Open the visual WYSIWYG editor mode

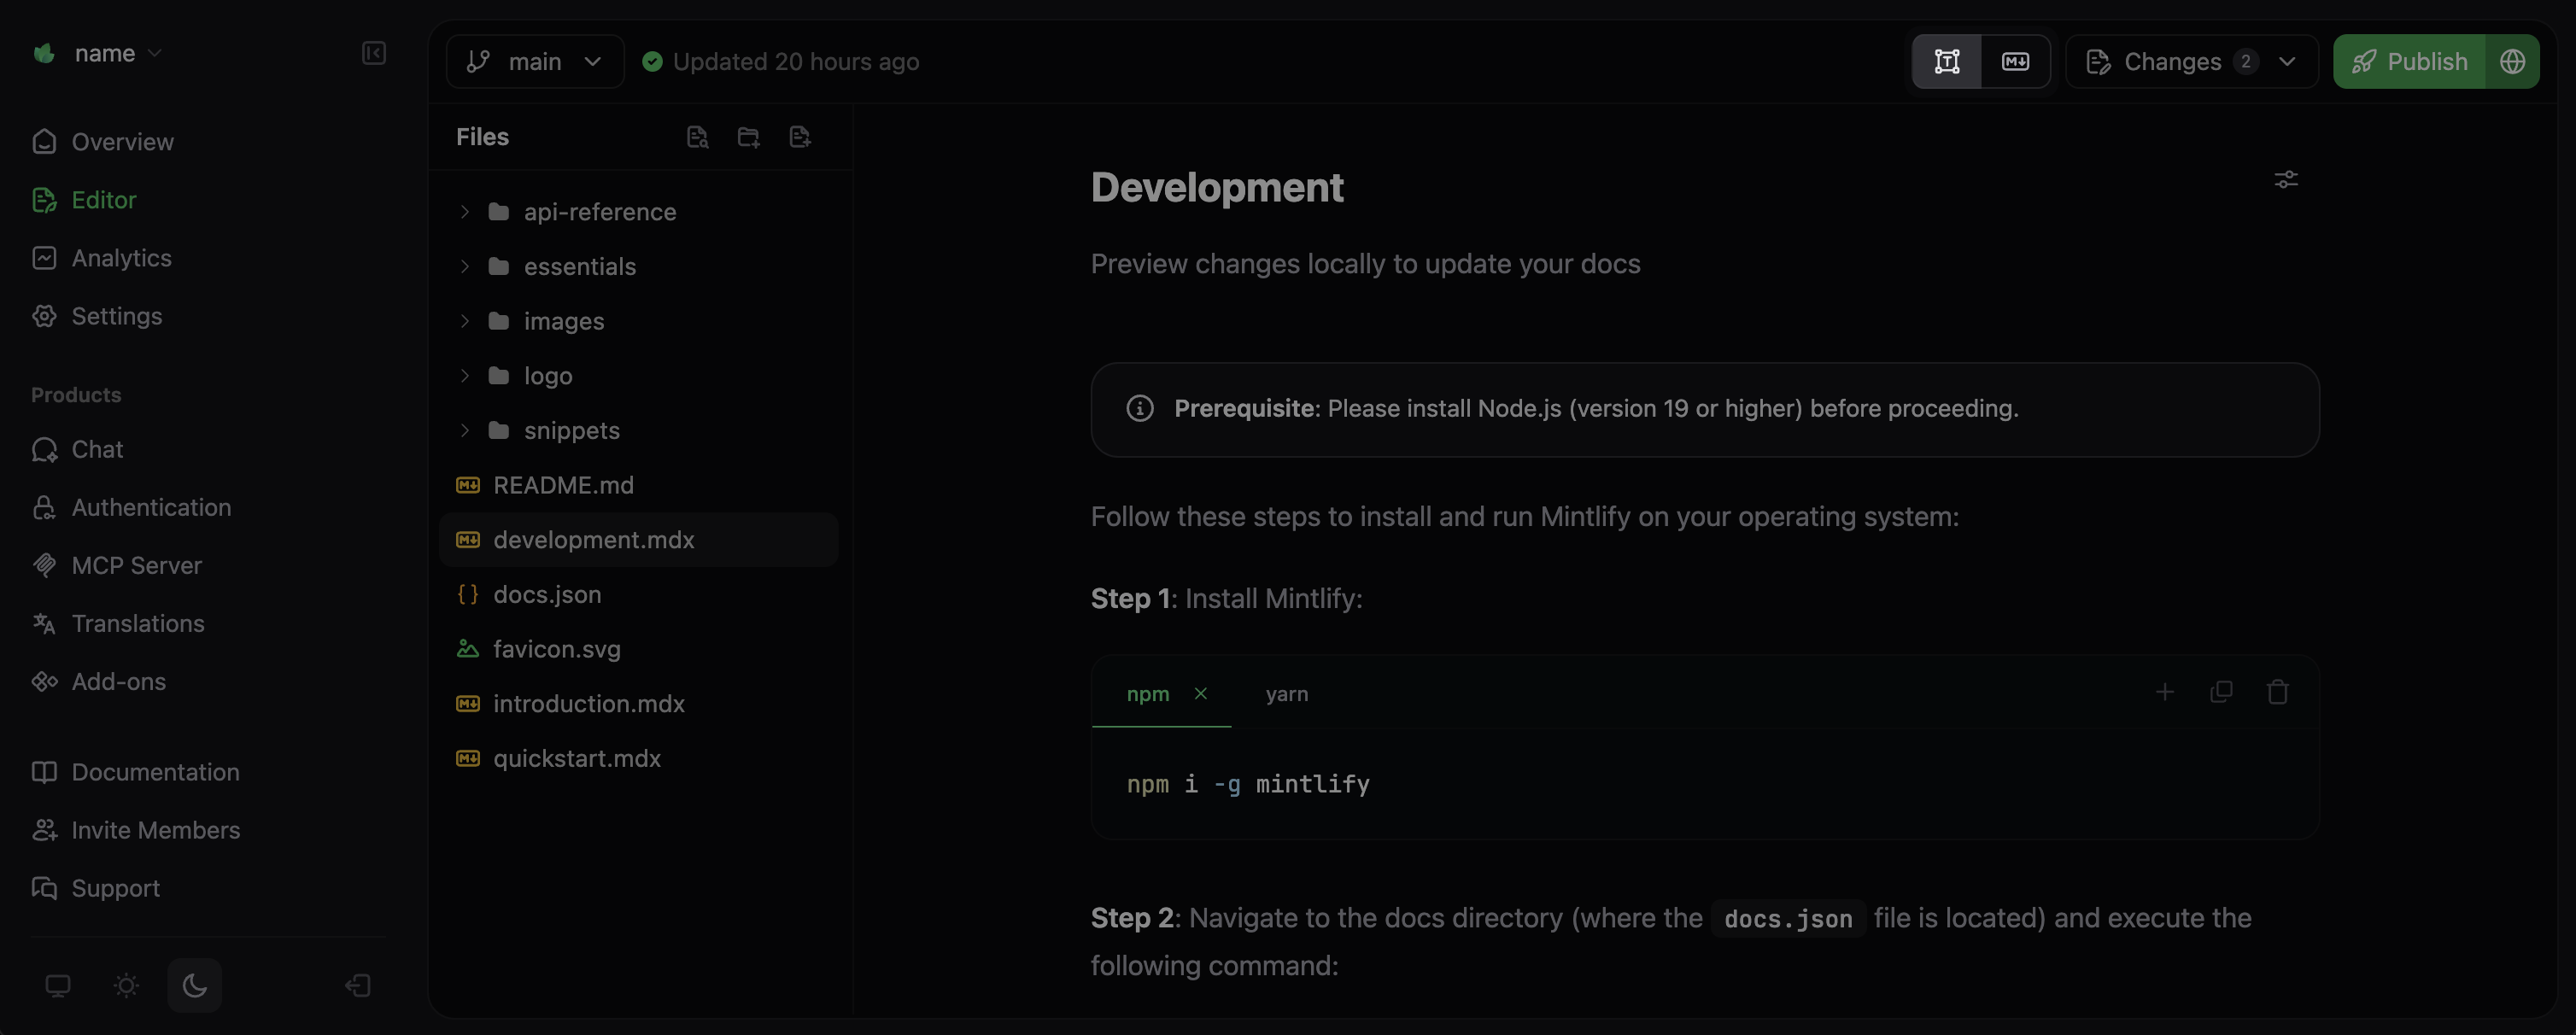(x=1947, y=61)
